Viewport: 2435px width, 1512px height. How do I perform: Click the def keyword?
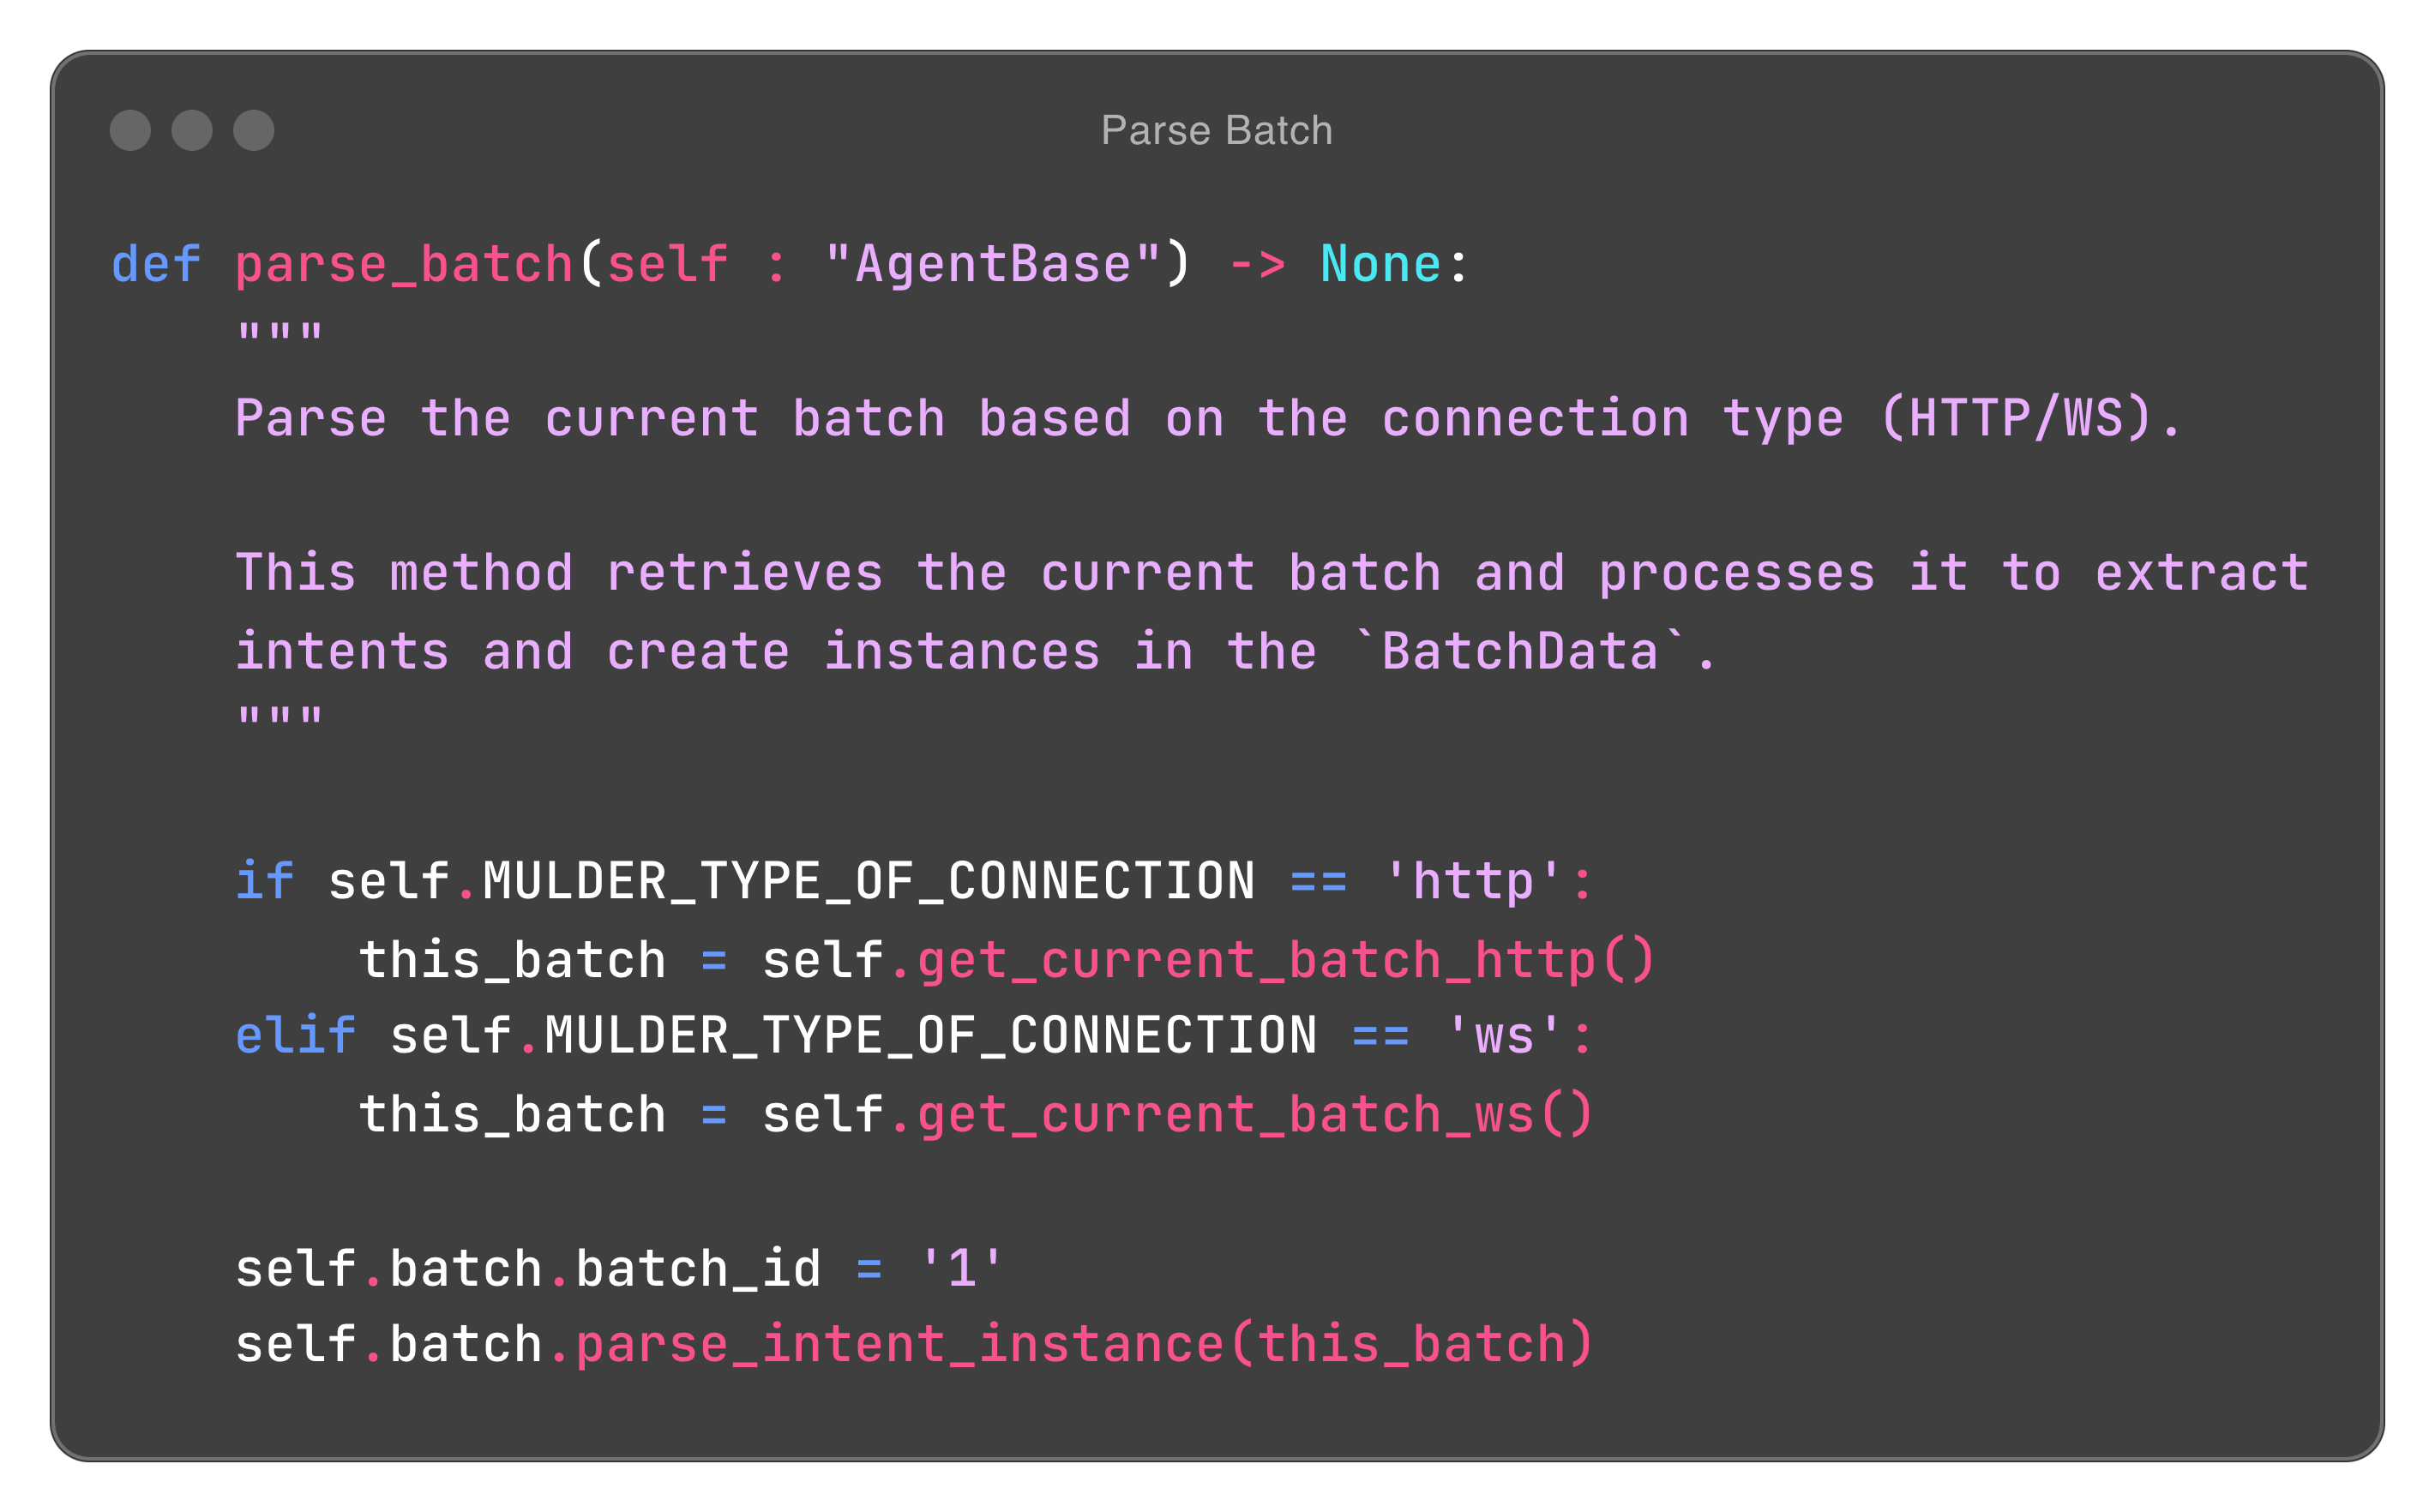pyautogui.click(x=156, y=265)
